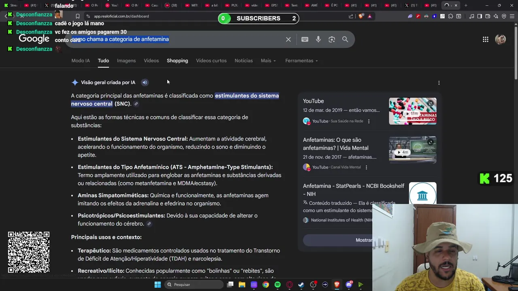Screen dimensions: 518x291
Task: Open Brave Leo AI sparkle icon
Action: point(496,16)
